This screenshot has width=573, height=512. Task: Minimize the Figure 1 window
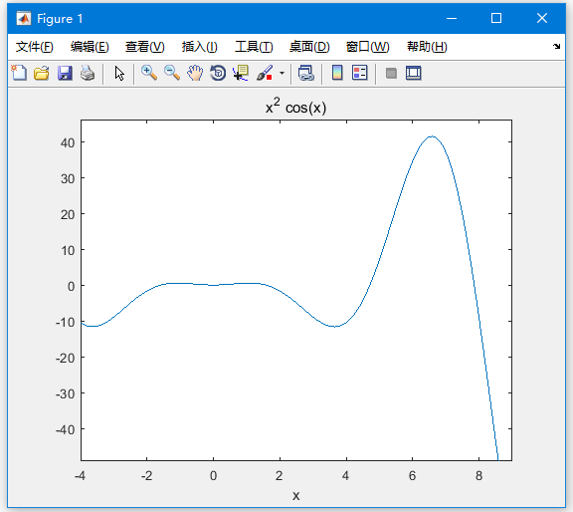tap(452, 18)
